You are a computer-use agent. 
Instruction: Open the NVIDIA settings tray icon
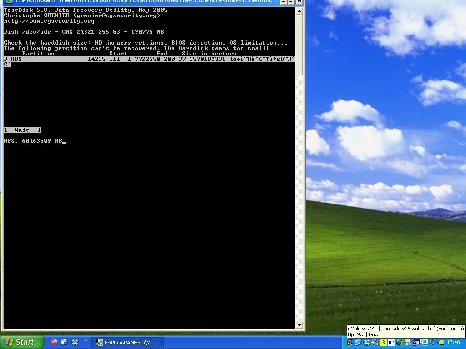click(x=441, y=343)
